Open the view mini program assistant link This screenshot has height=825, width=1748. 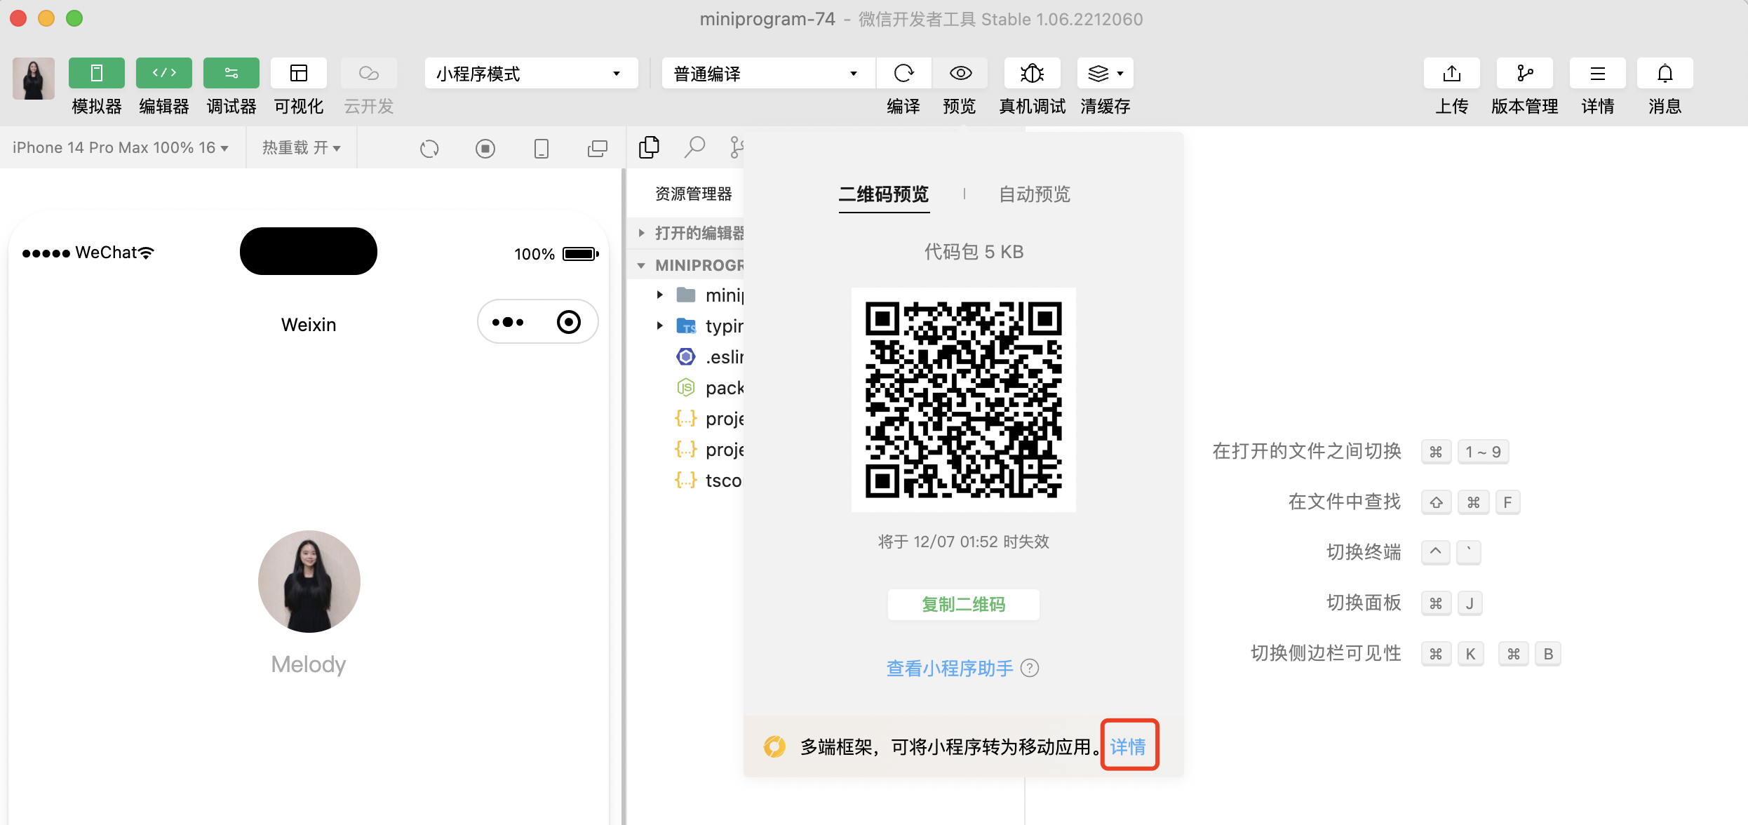pyautogui.click(x=950, y=669)
